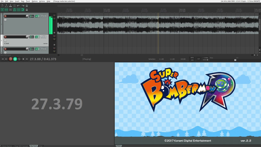Screen dimensions: 261x147
Task: Click track 3 pan knob
Action: (x=5, y=41)
